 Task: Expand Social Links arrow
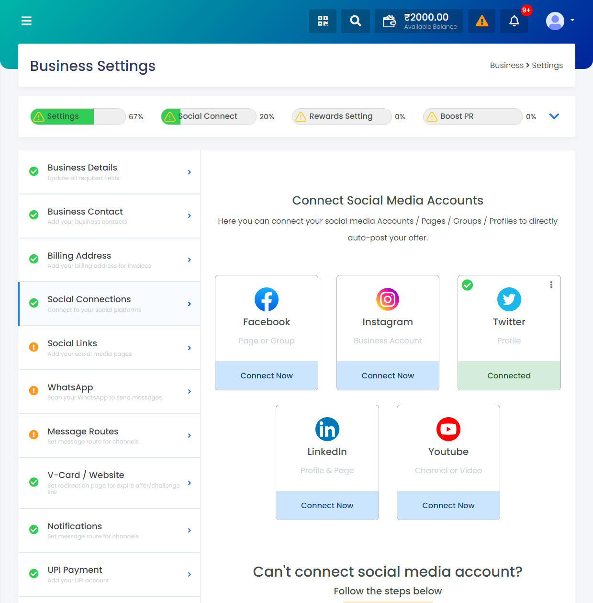coord(190,348)
